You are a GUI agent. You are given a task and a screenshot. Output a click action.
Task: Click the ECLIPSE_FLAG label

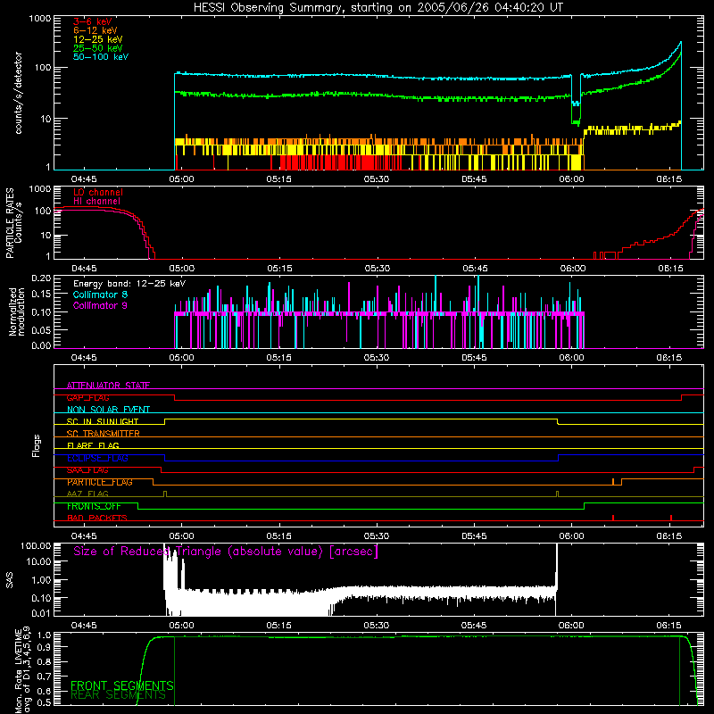click(97, 458)
